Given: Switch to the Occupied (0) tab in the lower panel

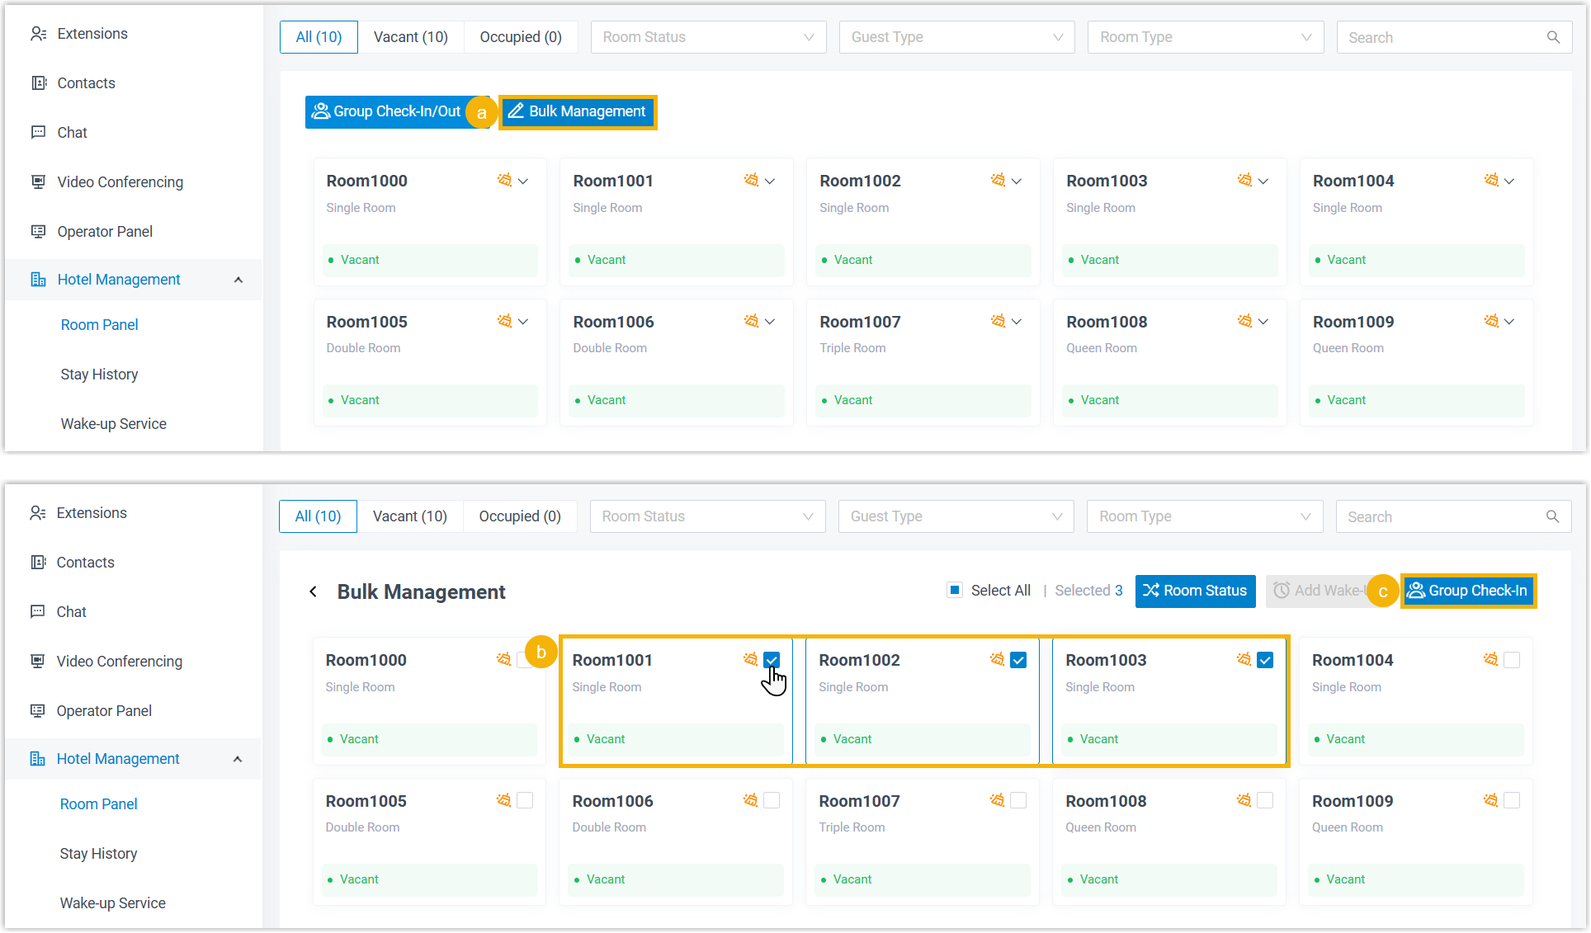Looking at the screenshot, I should click(x=520, y=516).
